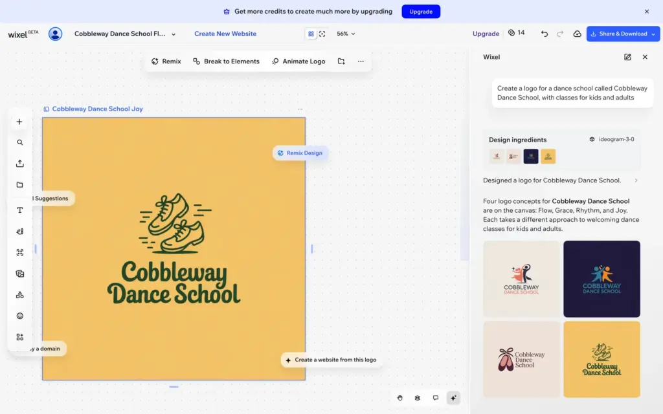Viewport: 663px width, 414px height.
Task: Click the redo arrow
Action: (560, 34)
